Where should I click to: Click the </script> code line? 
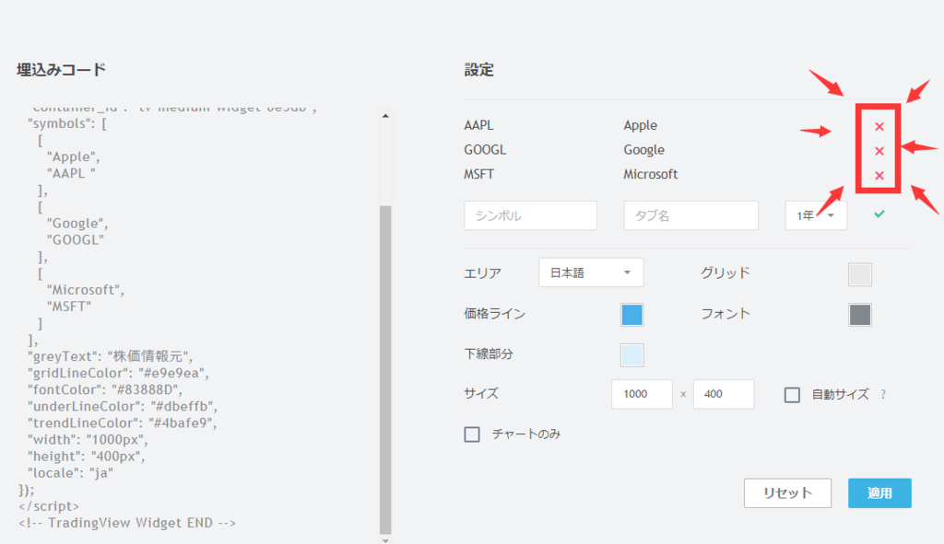(x=49, y=506)
